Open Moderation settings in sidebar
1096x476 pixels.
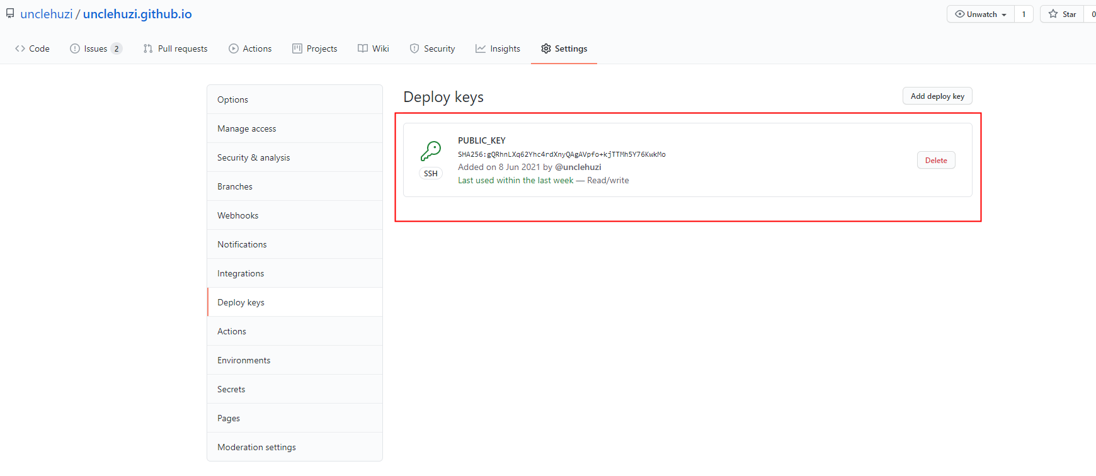click(x=295, y=447)
